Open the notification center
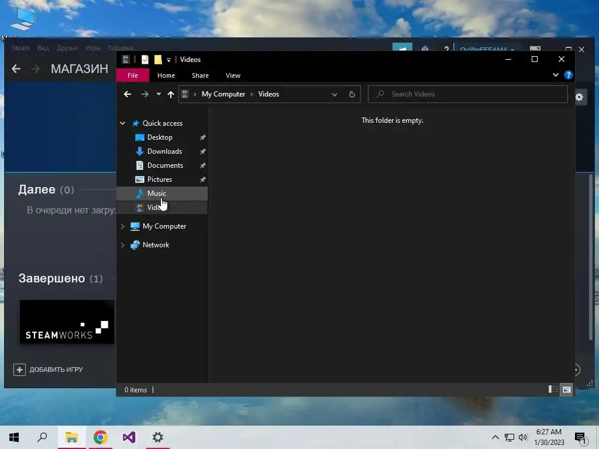This screenshot has height=449, width=599. pyautogui.click(x=581, y=438)
